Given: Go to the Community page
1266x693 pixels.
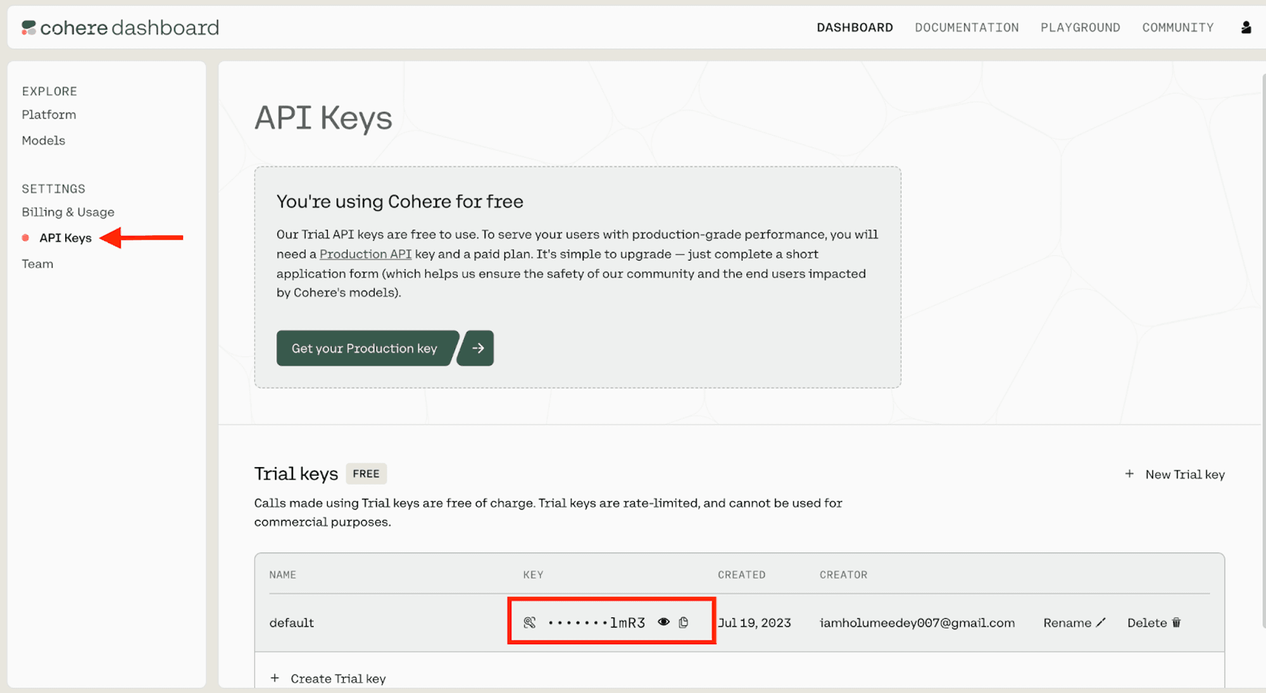Looking at the screenshot, I should 1177,27.
